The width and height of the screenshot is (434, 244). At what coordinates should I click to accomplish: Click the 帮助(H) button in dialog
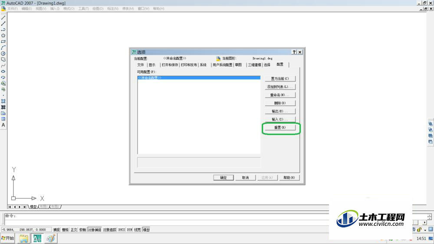pos(289,178)
